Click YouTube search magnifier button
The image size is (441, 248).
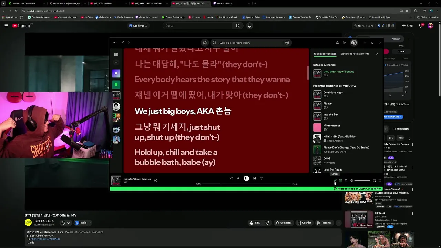click(238, 25)
